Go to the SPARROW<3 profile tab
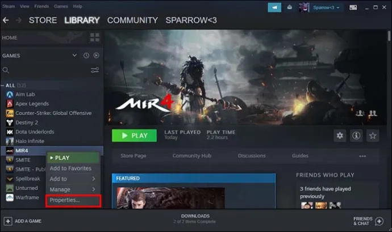Screen dimensions: 392x232 coord(191,20)
